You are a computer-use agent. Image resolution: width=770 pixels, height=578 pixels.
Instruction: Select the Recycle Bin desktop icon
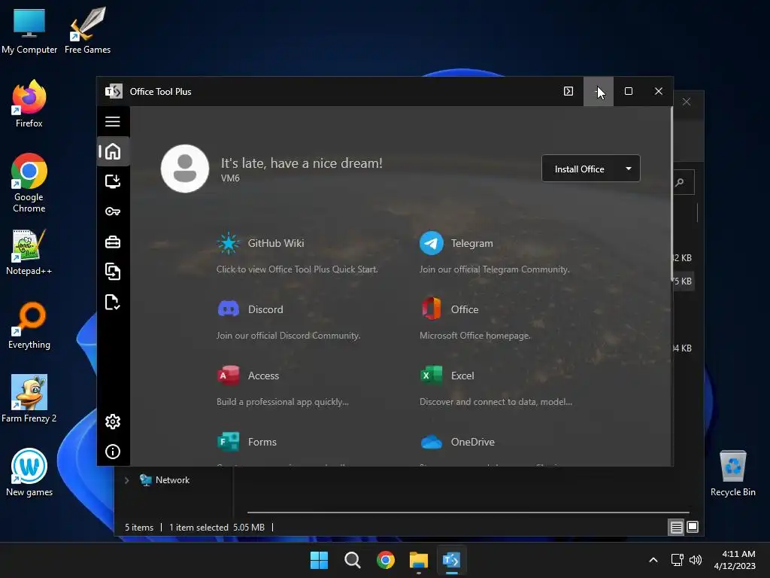(733, 473)
